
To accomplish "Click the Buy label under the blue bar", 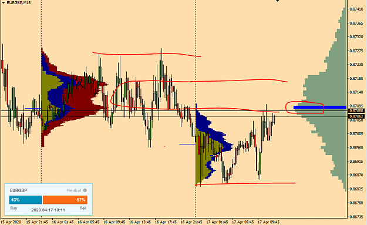I will click(14, 208).
